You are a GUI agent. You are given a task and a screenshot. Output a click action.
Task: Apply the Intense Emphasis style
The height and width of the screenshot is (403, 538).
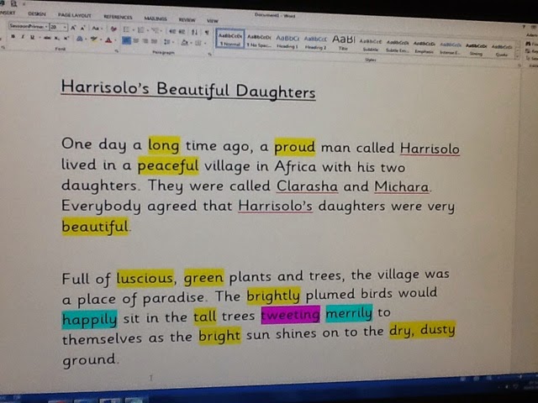[x=451, y=48]
